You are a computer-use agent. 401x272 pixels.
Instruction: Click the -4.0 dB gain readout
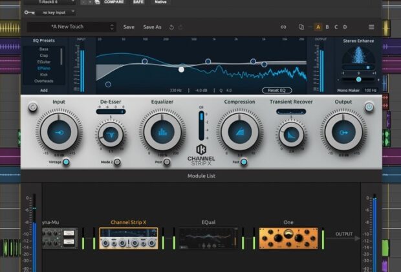click(201, 90)
